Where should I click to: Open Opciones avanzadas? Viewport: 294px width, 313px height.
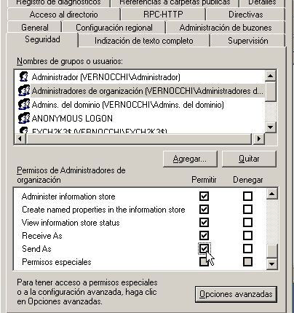[236, 294]
